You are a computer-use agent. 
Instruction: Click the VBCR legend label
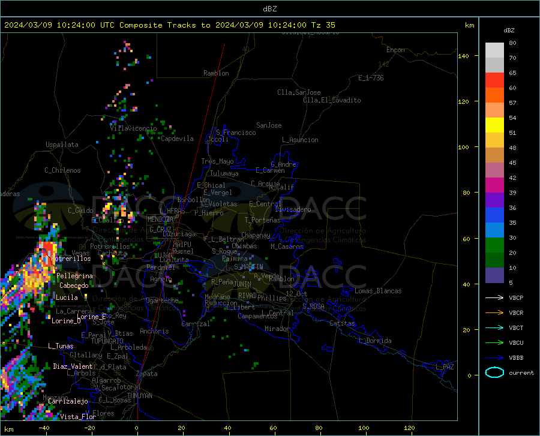tap(516, 313)
